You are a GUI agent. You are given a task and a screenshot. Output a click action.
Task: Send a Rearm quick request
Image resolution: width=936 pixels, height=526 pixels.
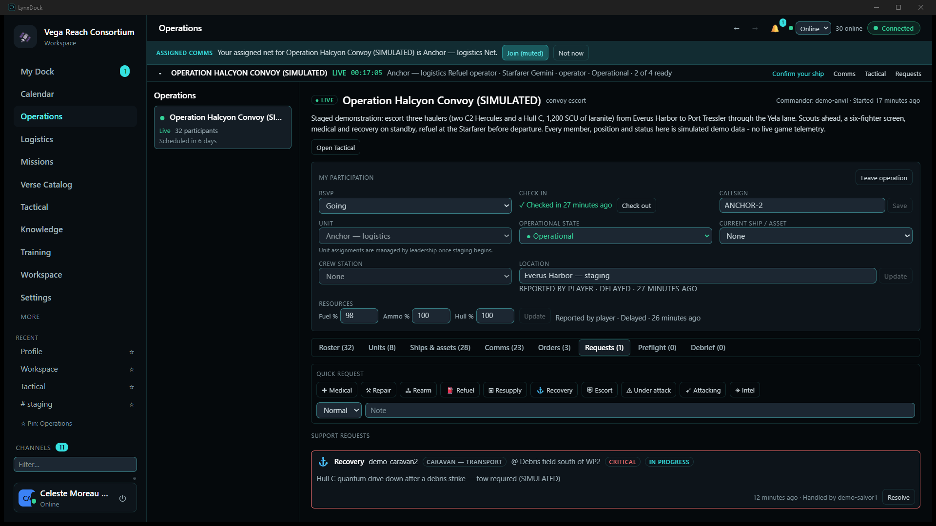(x=418, y=390)
